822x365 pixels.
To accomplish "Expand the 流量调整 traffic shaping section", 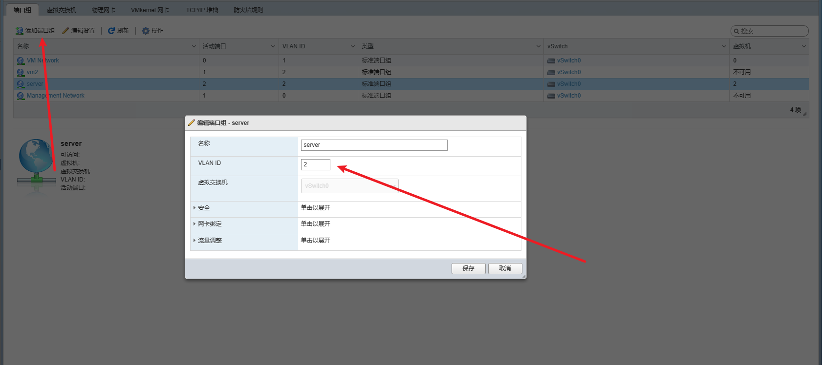I will (195, 241).
